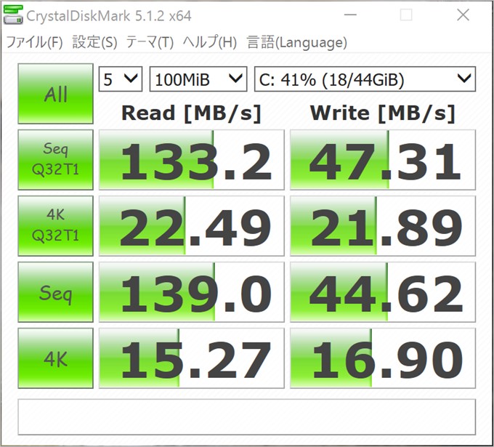Screen dimensions: 494x447
Task: Select the 4K Q32T1 write value 21.89
Action: tap(383, 226)
